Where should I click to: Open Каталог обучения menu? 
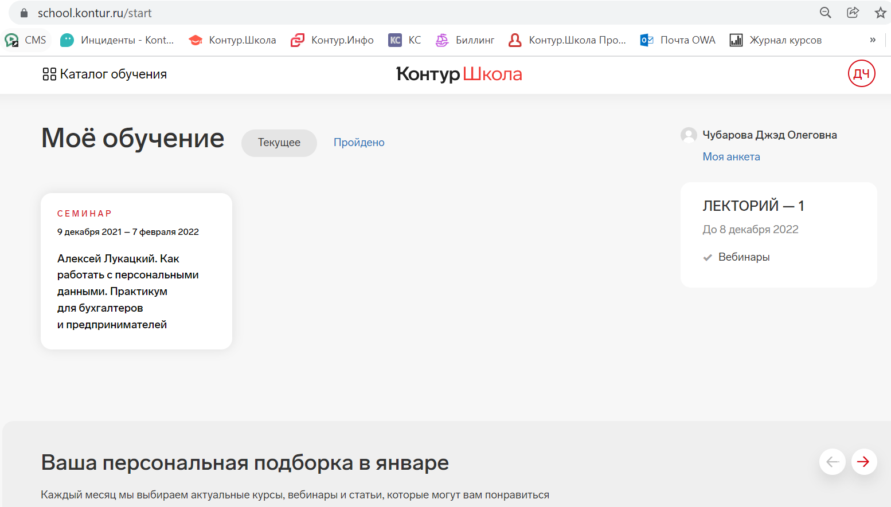tap(105, 74)
